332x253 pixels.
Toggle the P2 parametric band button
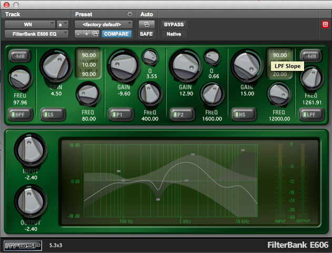point(183,114)
